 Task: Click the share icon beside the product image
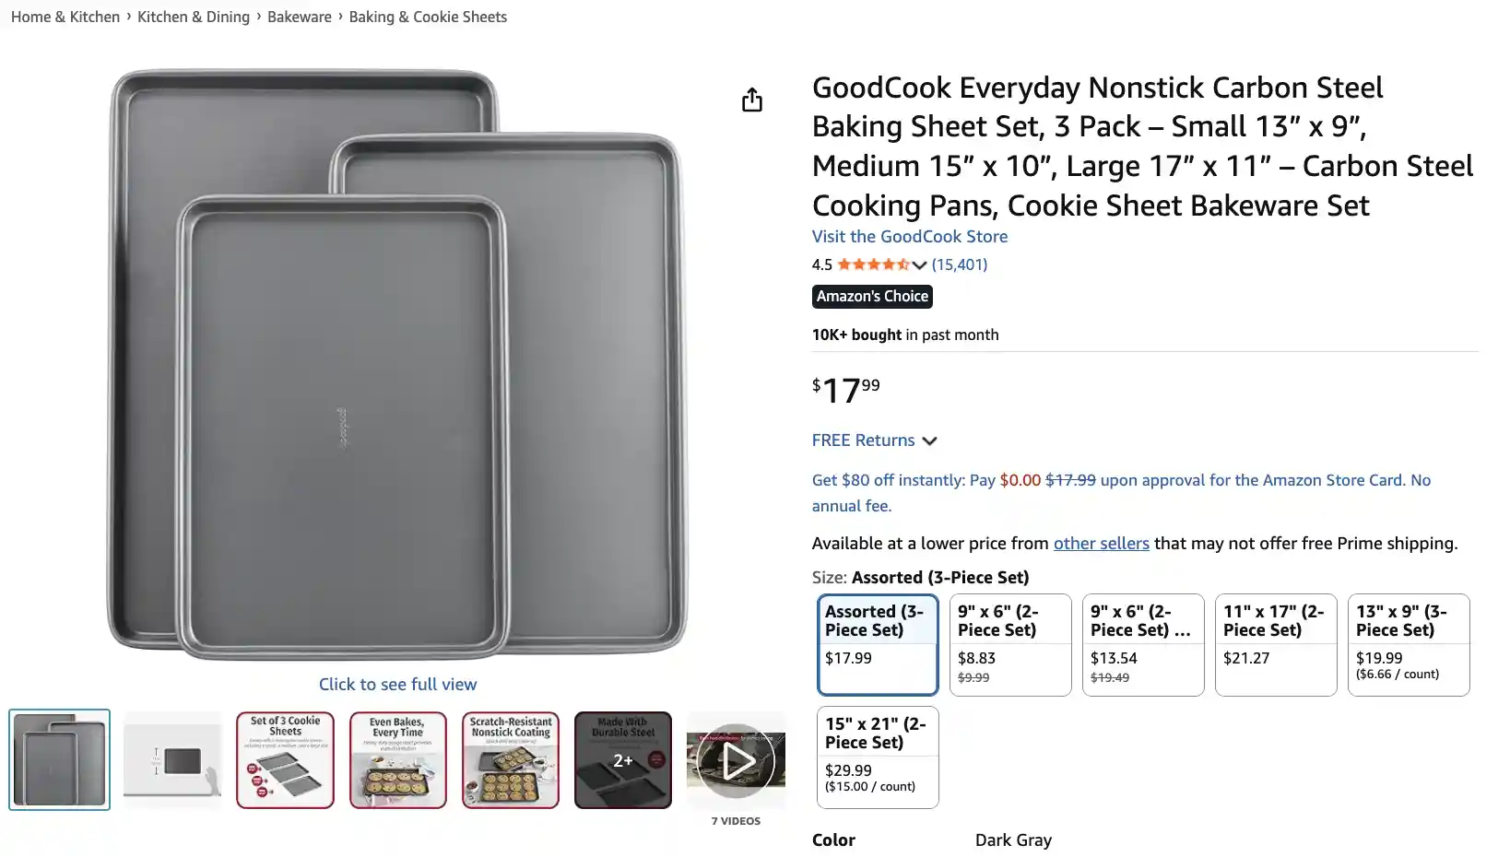(x=752, y=100)
